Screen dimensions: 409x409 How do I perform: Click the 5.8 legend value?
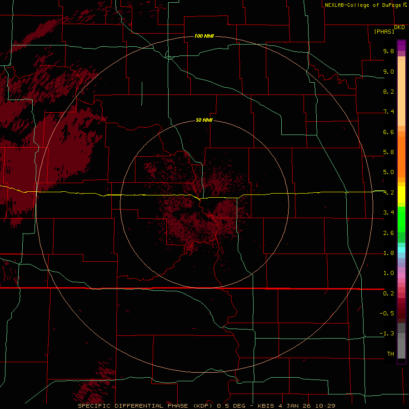click(x=389, y=152)
